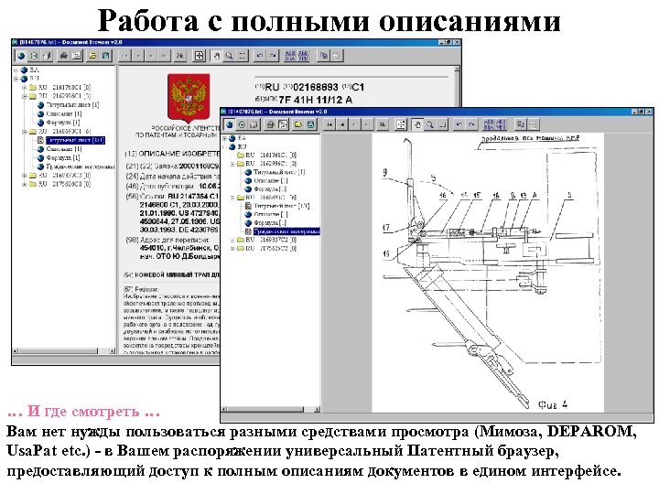The width and height of the screenshot is (659, 494).
Task: Collapse RU 2162996C1 folder in back window tree
Action: coord(26,96)
